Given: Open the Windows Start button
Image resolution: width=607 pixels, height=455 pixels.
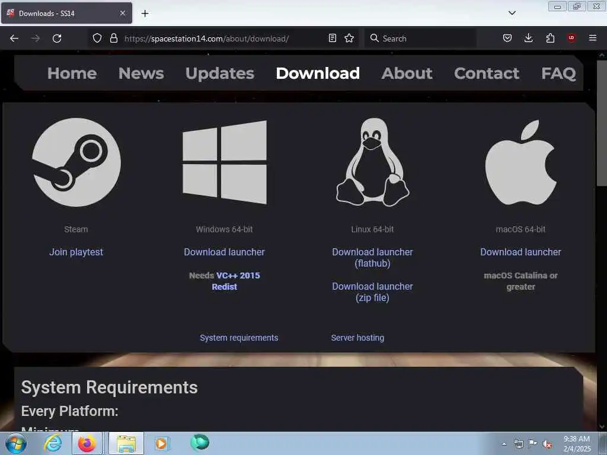Looking at the screenshot, I should (16, 443).
